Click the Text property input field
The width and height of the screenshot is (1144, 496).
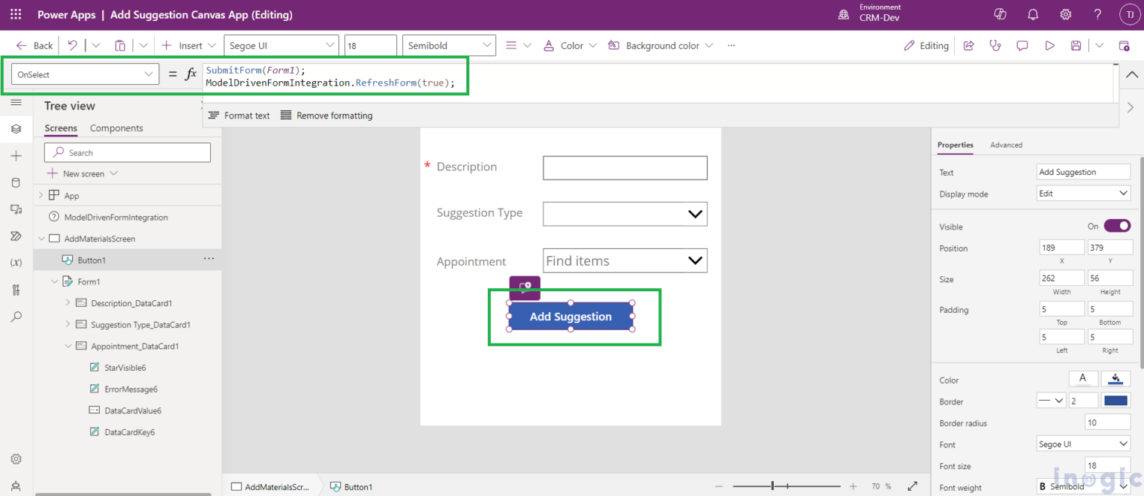[1083, 171]
